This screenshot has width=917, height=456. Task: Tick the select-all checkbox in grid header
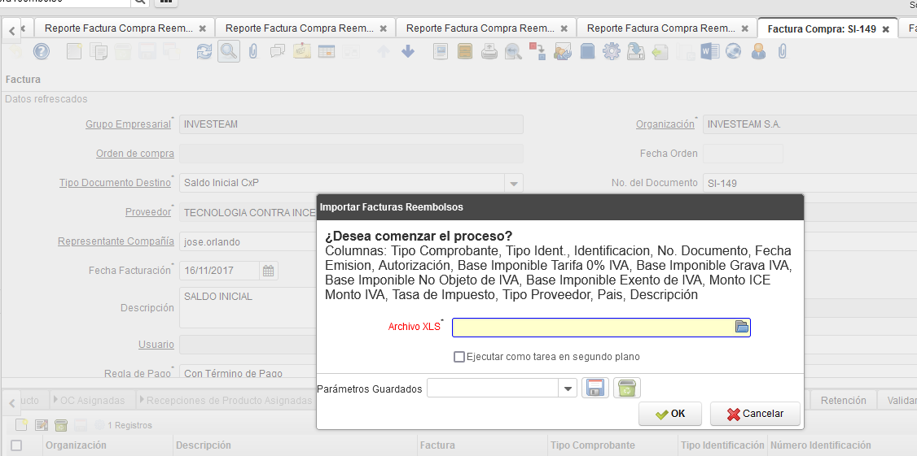tap(16, 445)
